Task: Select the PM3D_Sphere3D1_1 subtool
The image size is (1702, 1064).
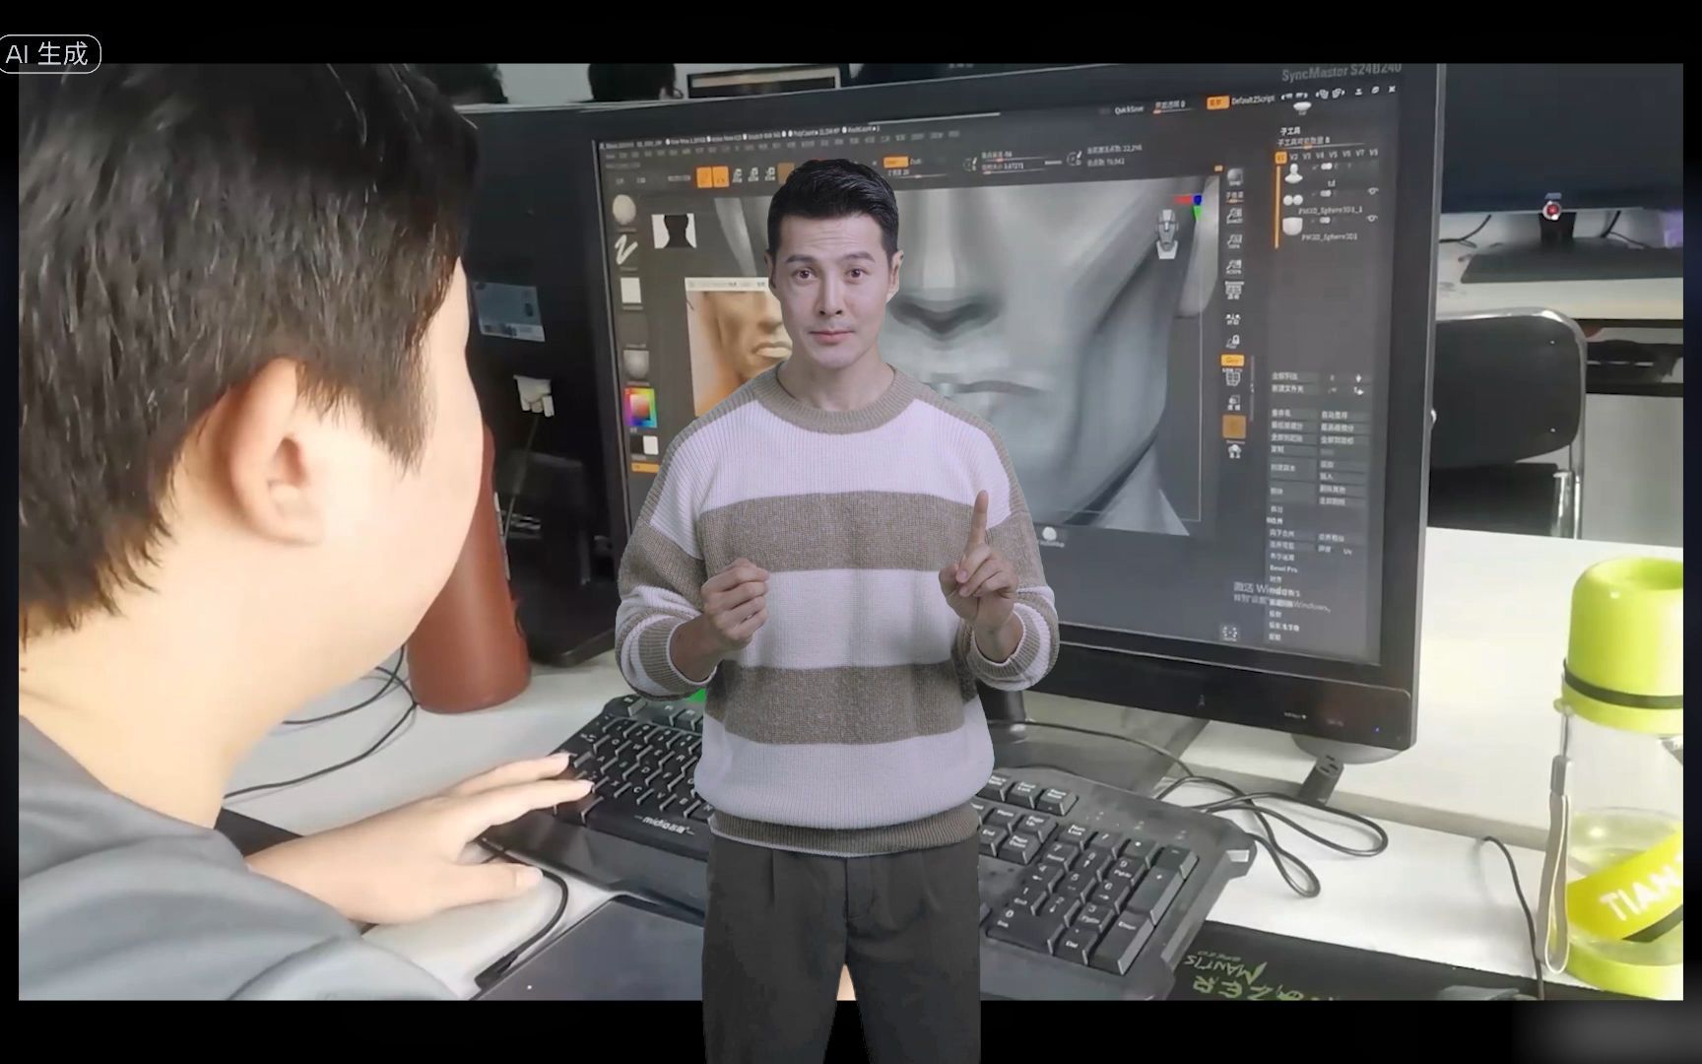Action: [x=1330, y=210]
